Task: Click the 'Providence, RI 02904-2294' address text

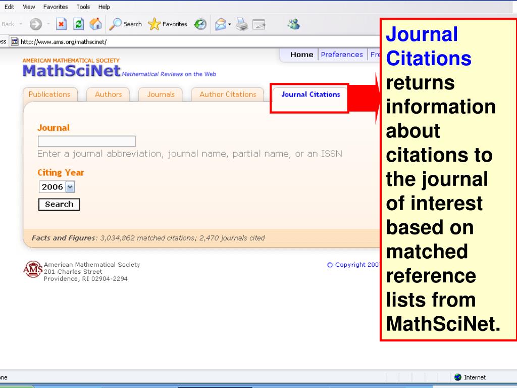Action: point(86,279)
